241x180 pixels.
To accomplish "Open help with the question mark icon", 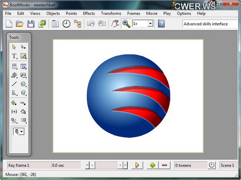I will click(x=161, y=24).
